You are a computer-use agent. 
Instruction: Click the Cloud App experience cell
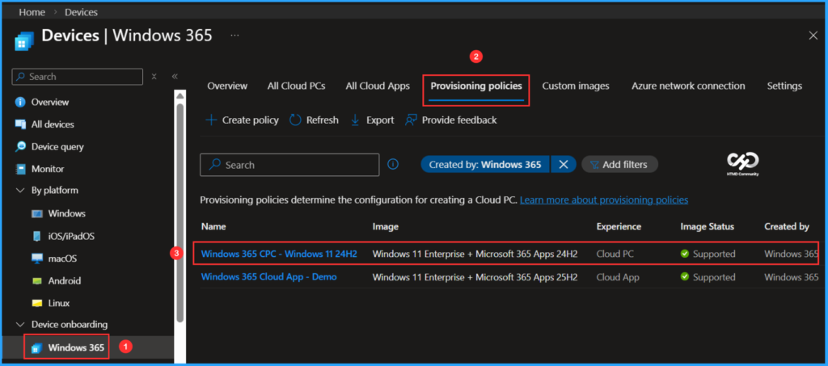pyautogui.click(x=617, y=277)
